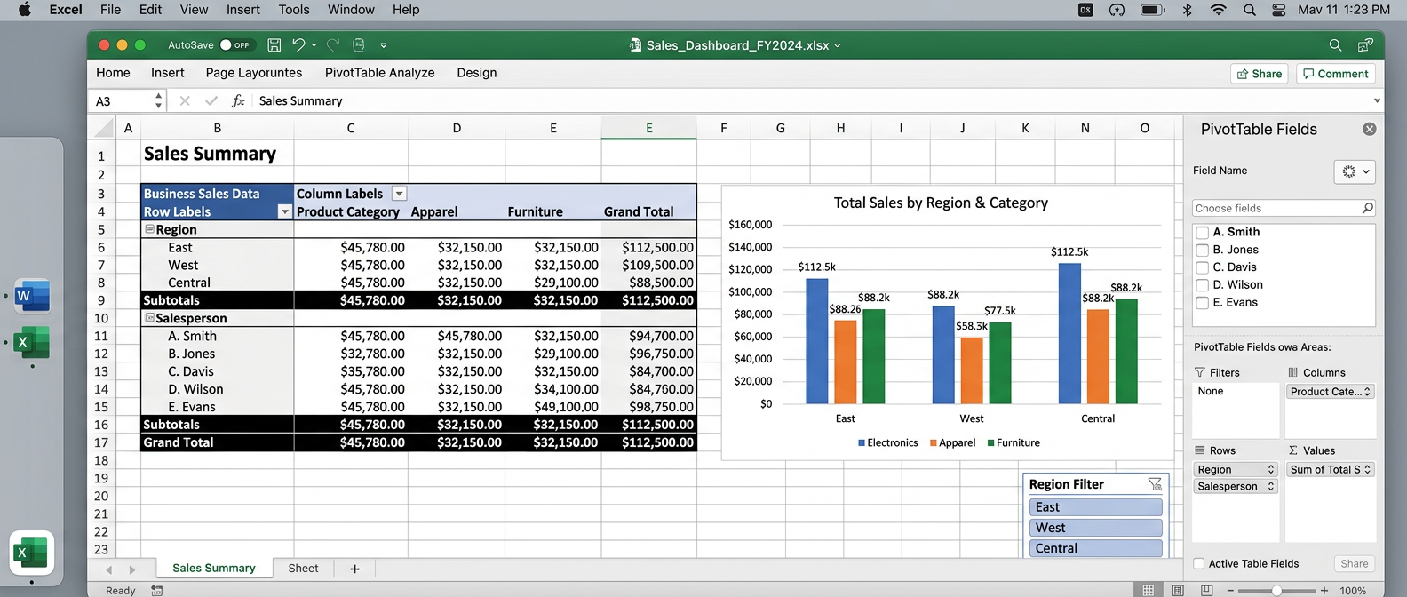Collapse the Region group in pivot table
The height and width of the screenshot is (597, 1407).
(150, 229)
